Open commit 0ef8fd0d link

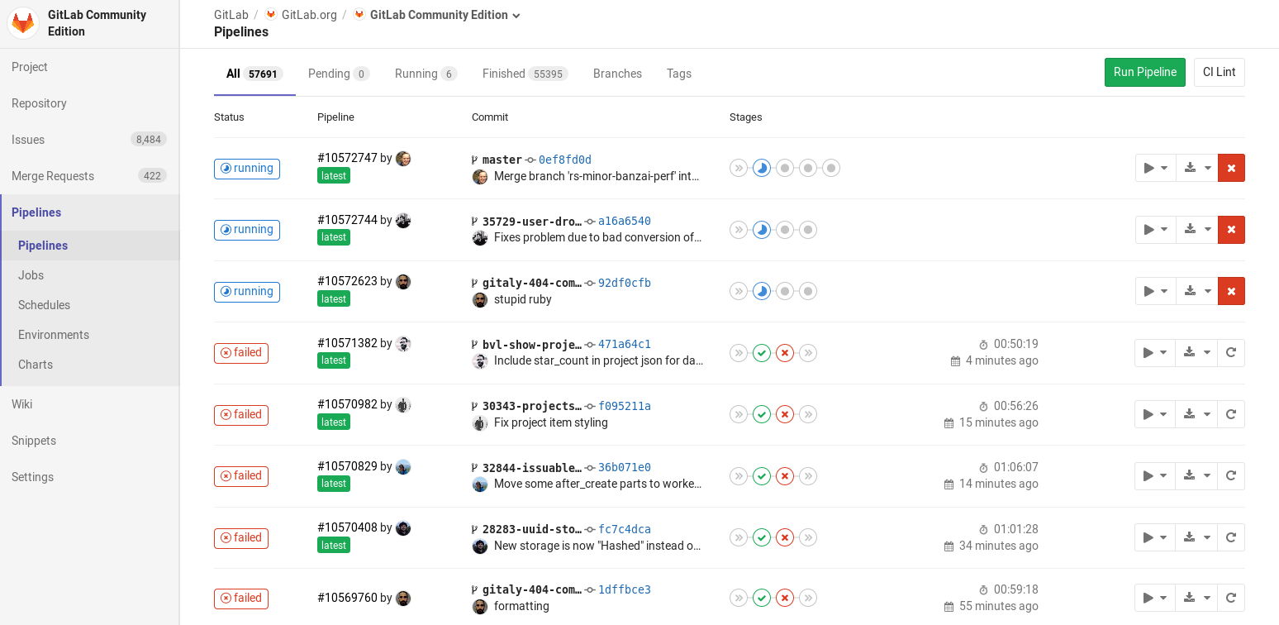[x=565, y=160]
